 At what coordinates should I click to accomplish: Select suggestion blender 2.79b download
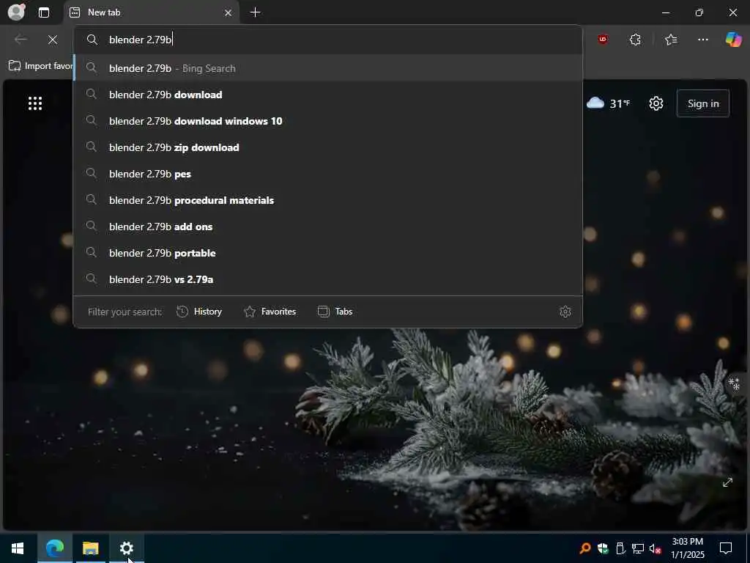pos(327,95)
